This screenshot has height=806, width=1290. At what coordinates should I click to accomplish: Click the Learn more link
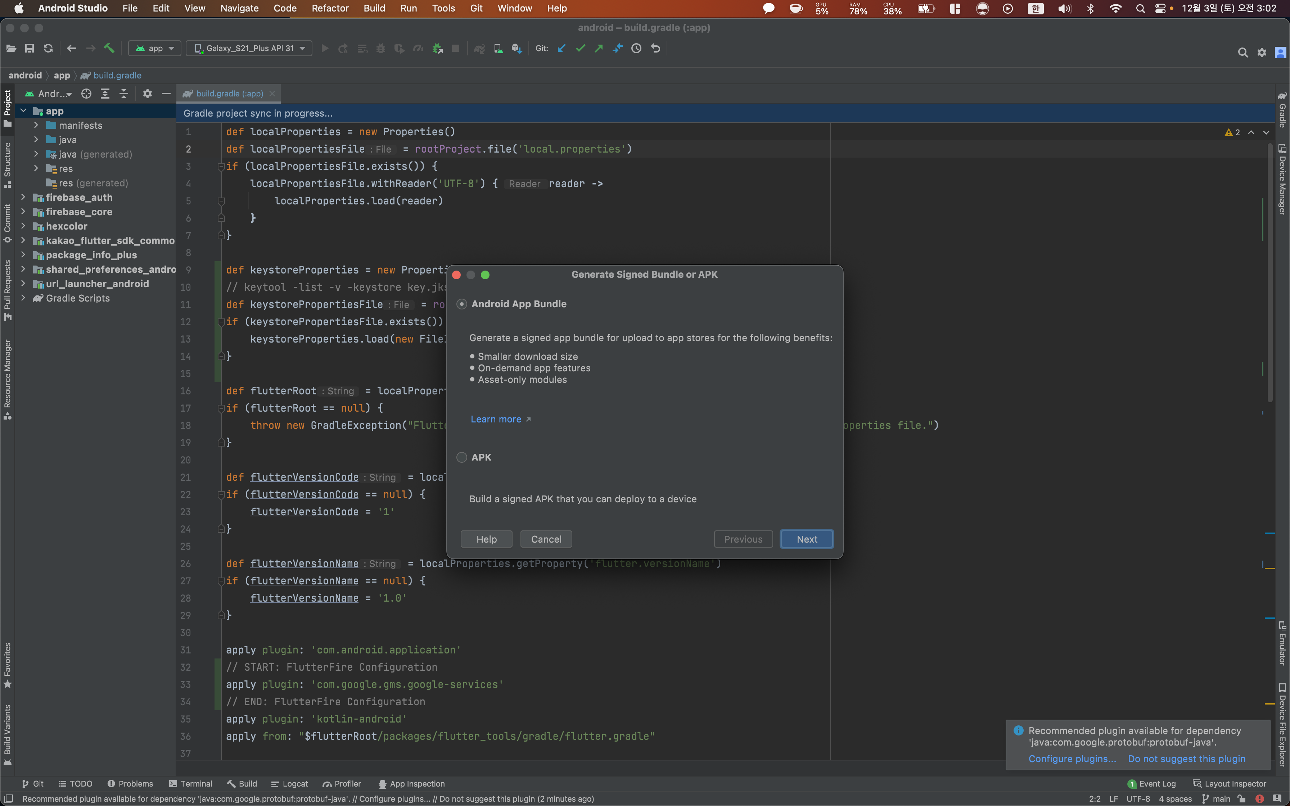(496, 419)
